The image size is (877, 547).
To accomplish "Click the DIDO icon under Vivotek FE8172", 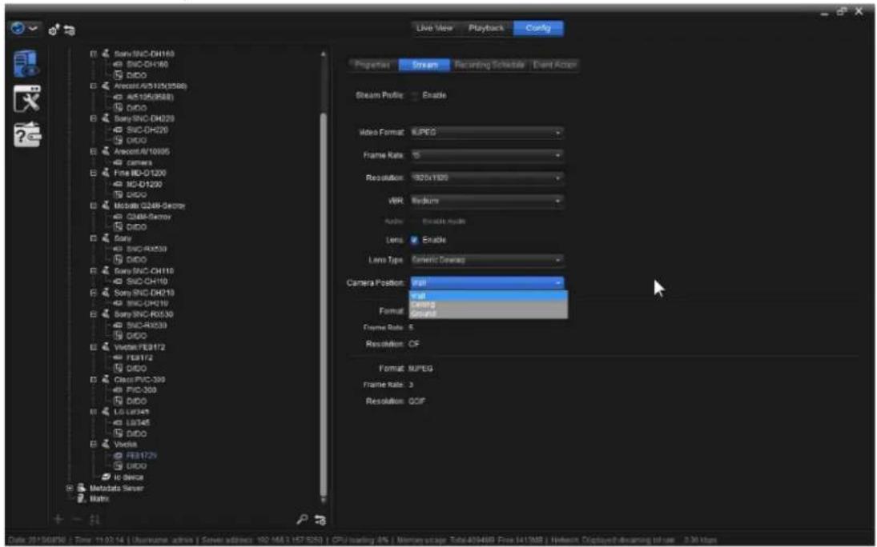I will pos(118,368).
